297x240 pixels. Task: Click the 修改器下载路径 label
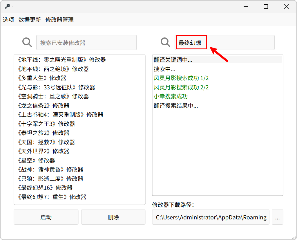coord(173,205)
